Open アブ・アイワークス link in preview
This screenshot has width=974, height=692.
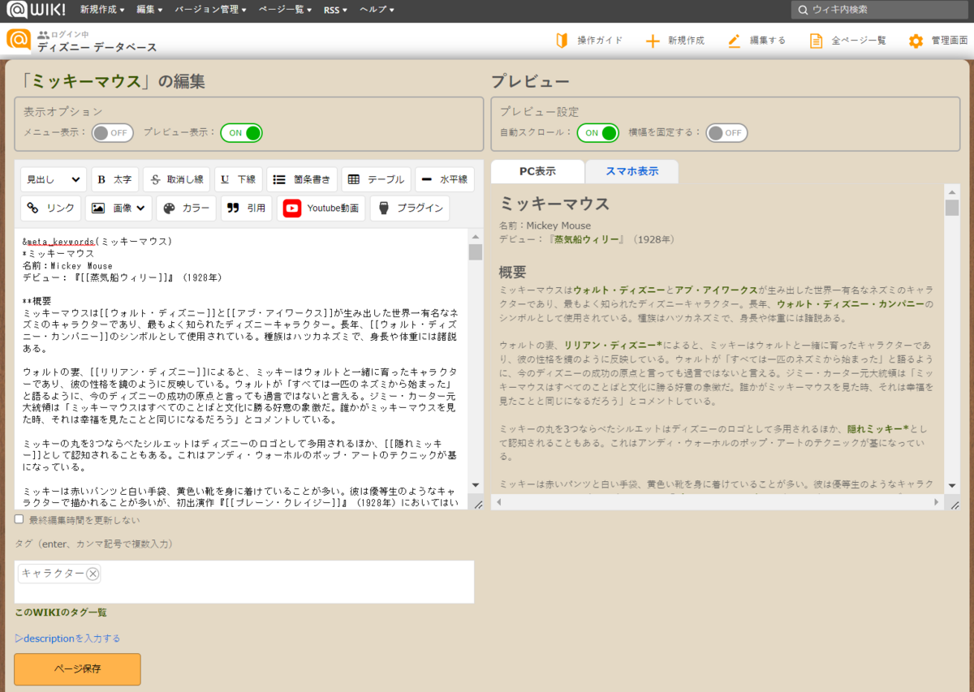[x=716, y=290]
